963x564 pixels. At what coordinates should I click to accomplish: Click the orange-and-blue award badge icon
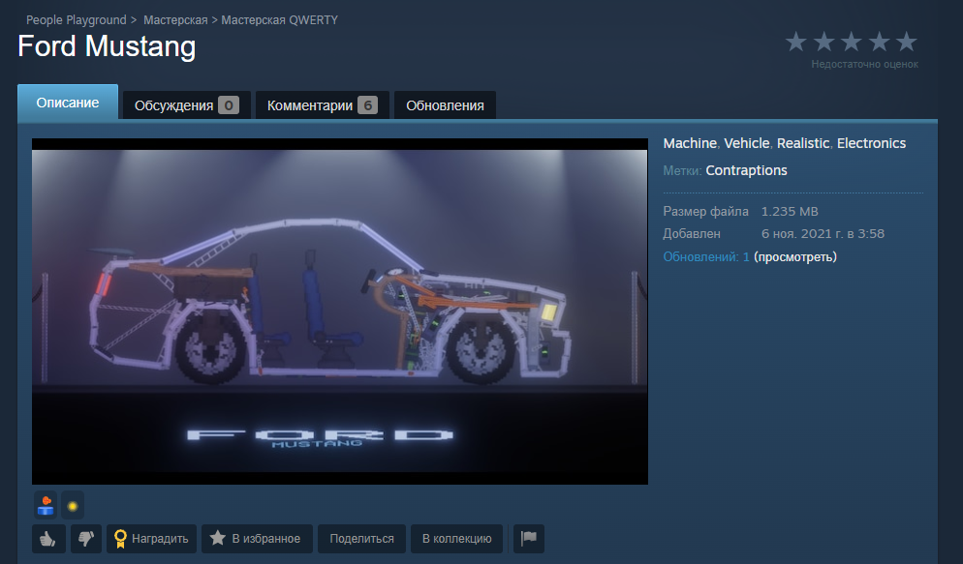tap(46, 506)
